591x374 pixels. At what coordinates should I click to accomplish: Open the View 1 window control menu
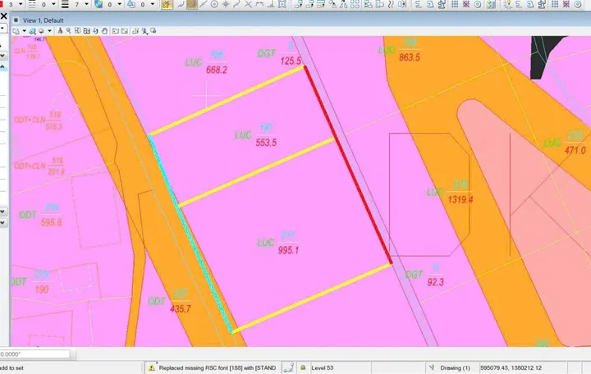(x=16, y=21)
